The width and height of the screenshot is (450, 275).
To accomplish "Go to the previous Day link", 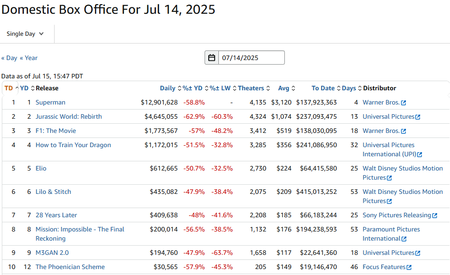I will point(9,58).
